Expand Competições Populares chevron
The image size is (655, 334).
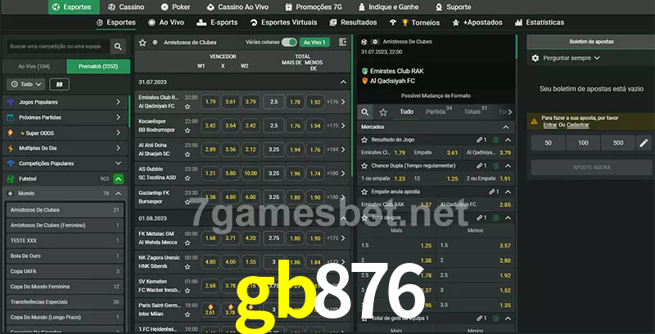[118, 163]
